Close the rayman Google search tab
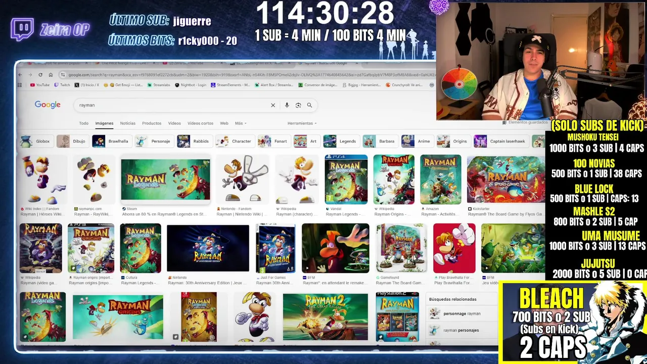This screenshot has height=364, width=647. (357, 63)
